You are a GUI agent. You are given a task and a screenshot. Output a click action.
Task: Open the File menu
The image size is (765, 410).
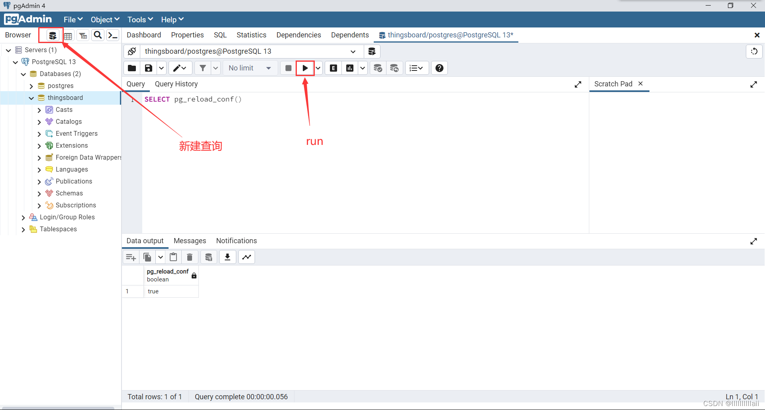pos(73,20)
